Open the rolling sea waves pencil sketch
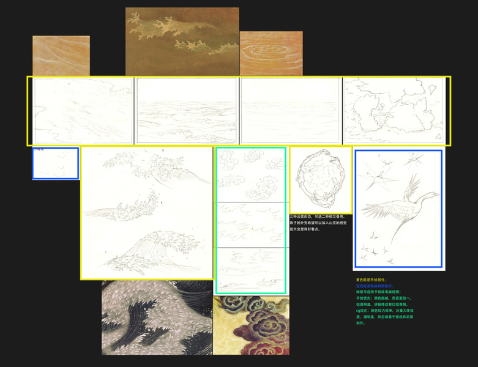478x367 pixels. [x=187, y=111]
